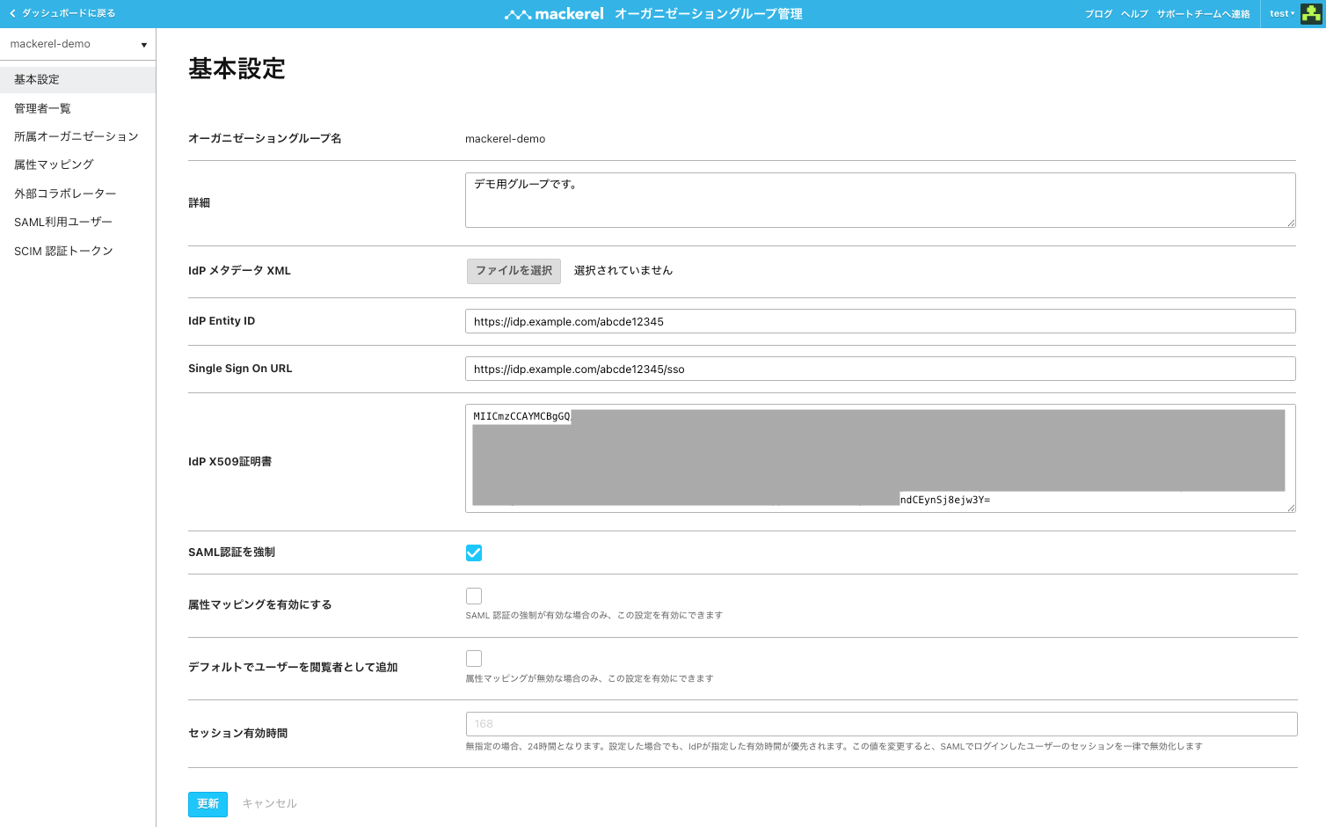Open the ブログ link
This screenshot has width=1326, height=827.
click(1098, 14)
